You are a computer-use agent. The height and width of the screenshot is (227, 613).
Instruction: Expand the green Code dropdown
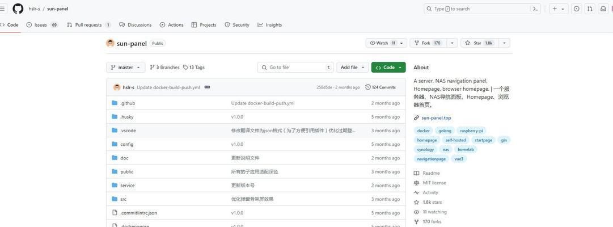coord(388,68)
